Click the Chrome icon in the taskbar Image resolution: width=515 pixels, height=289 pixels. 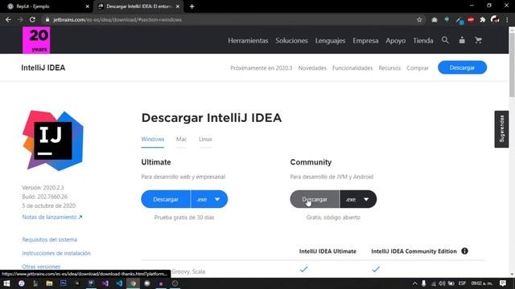(134, 283)
